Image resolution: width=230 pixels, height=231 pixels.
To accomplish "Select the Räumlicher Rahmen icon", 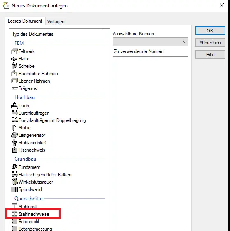I will click(x=14, y=73).
